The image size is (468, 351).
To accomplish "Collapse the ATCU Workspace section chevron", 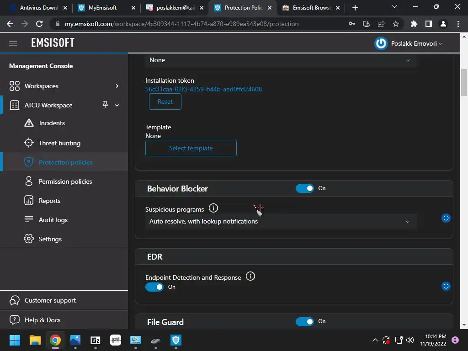I will point(117,105).
